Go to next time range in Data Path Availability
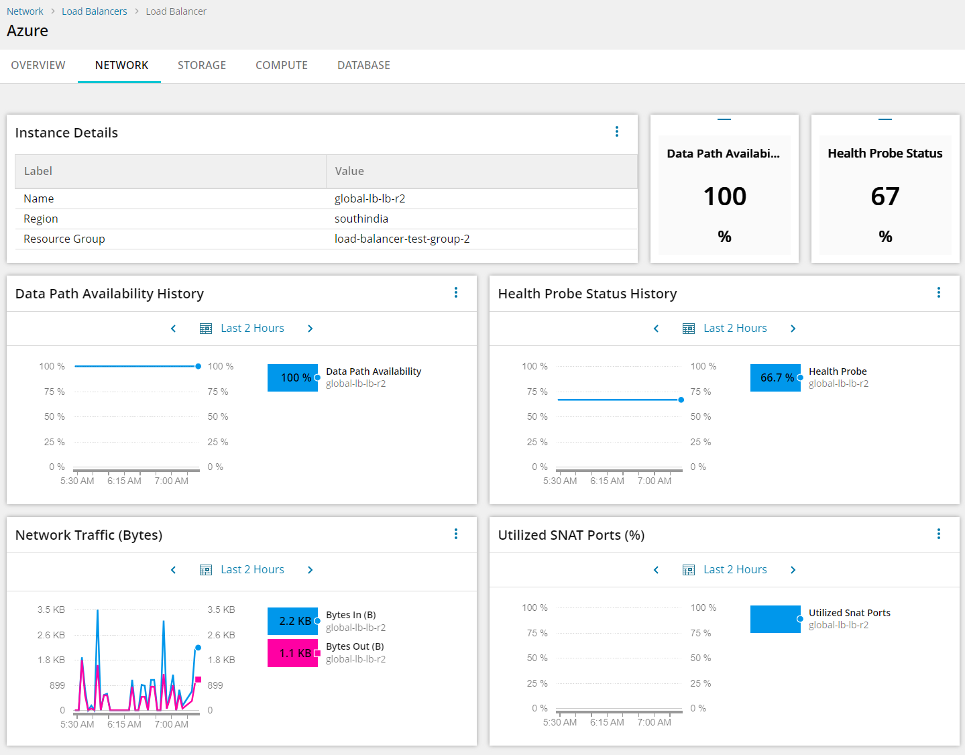965x755 pixels. point(310,329)
